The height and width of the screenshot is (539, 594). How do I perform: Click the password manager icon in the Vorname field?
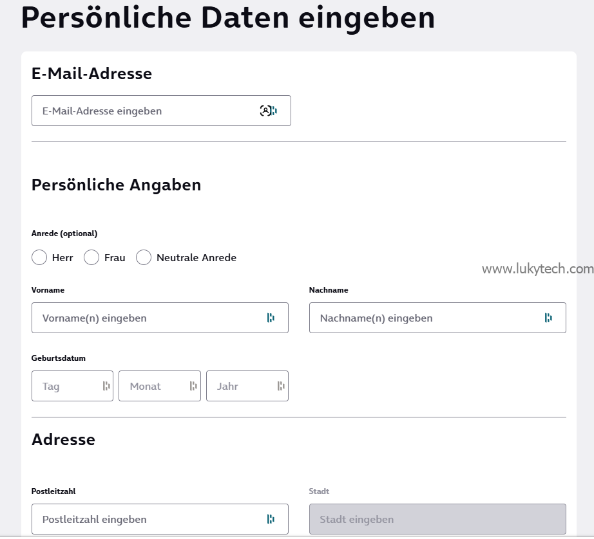pyautogui.click(x=271, y=318)
